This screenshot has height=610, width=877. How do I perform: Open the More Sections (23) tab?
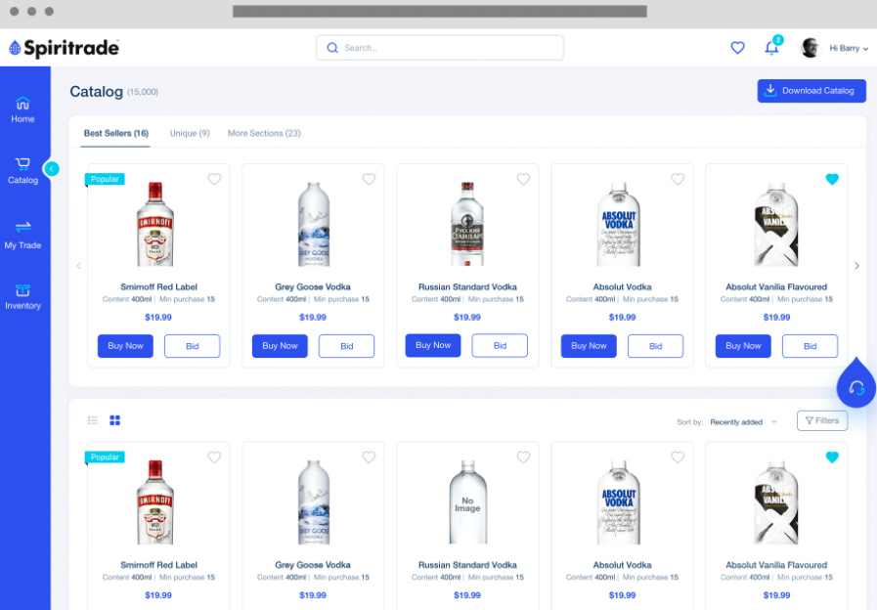pyautogui.click(x=264, y=133)
